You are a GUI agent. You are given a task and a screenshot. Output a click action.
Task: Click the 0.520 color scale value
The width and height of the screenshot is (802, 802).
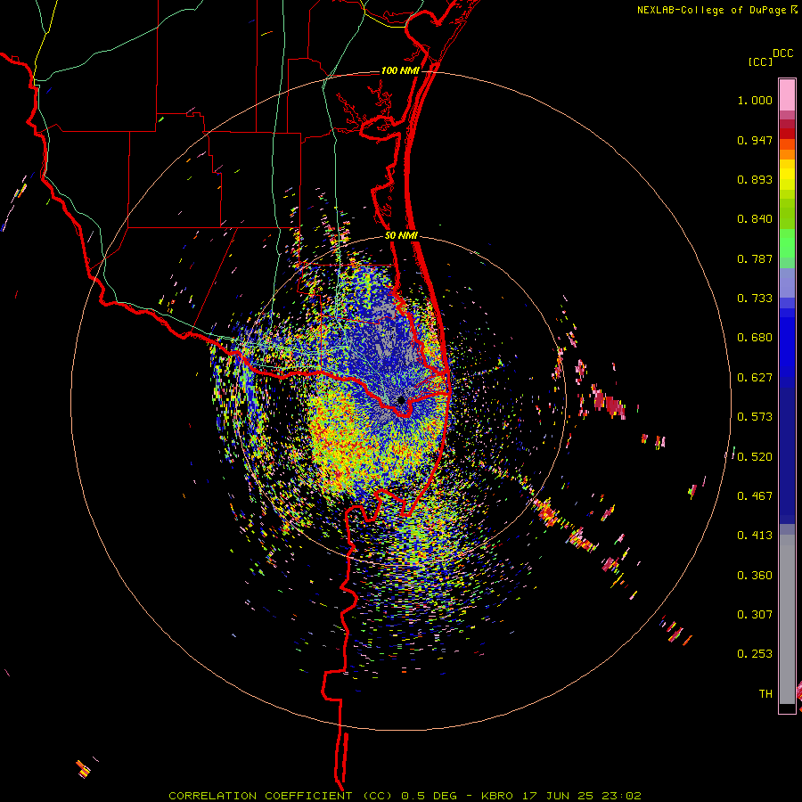pyautogui.click(x=755, y=456)
